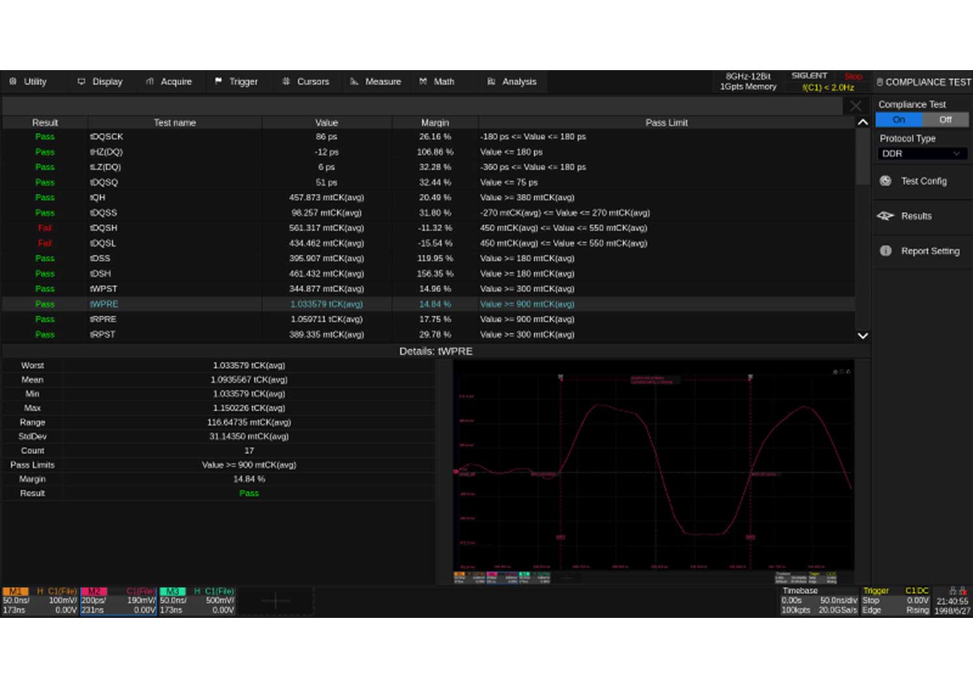
Task: Click the Test Config icon
Action: (x=885, y=181)
